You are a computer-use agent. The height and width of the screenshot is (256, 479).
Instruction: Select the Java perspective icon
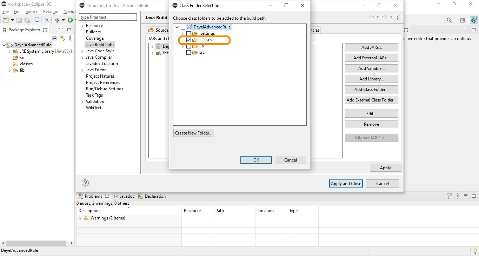tap(473, 20)
